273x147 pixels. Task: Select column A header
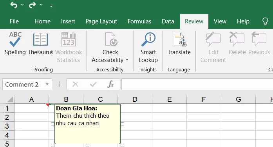(31, 99)
